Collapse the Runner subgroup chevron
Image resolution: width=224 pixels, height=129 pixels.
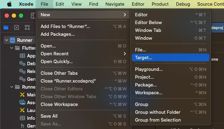(12, 87)
